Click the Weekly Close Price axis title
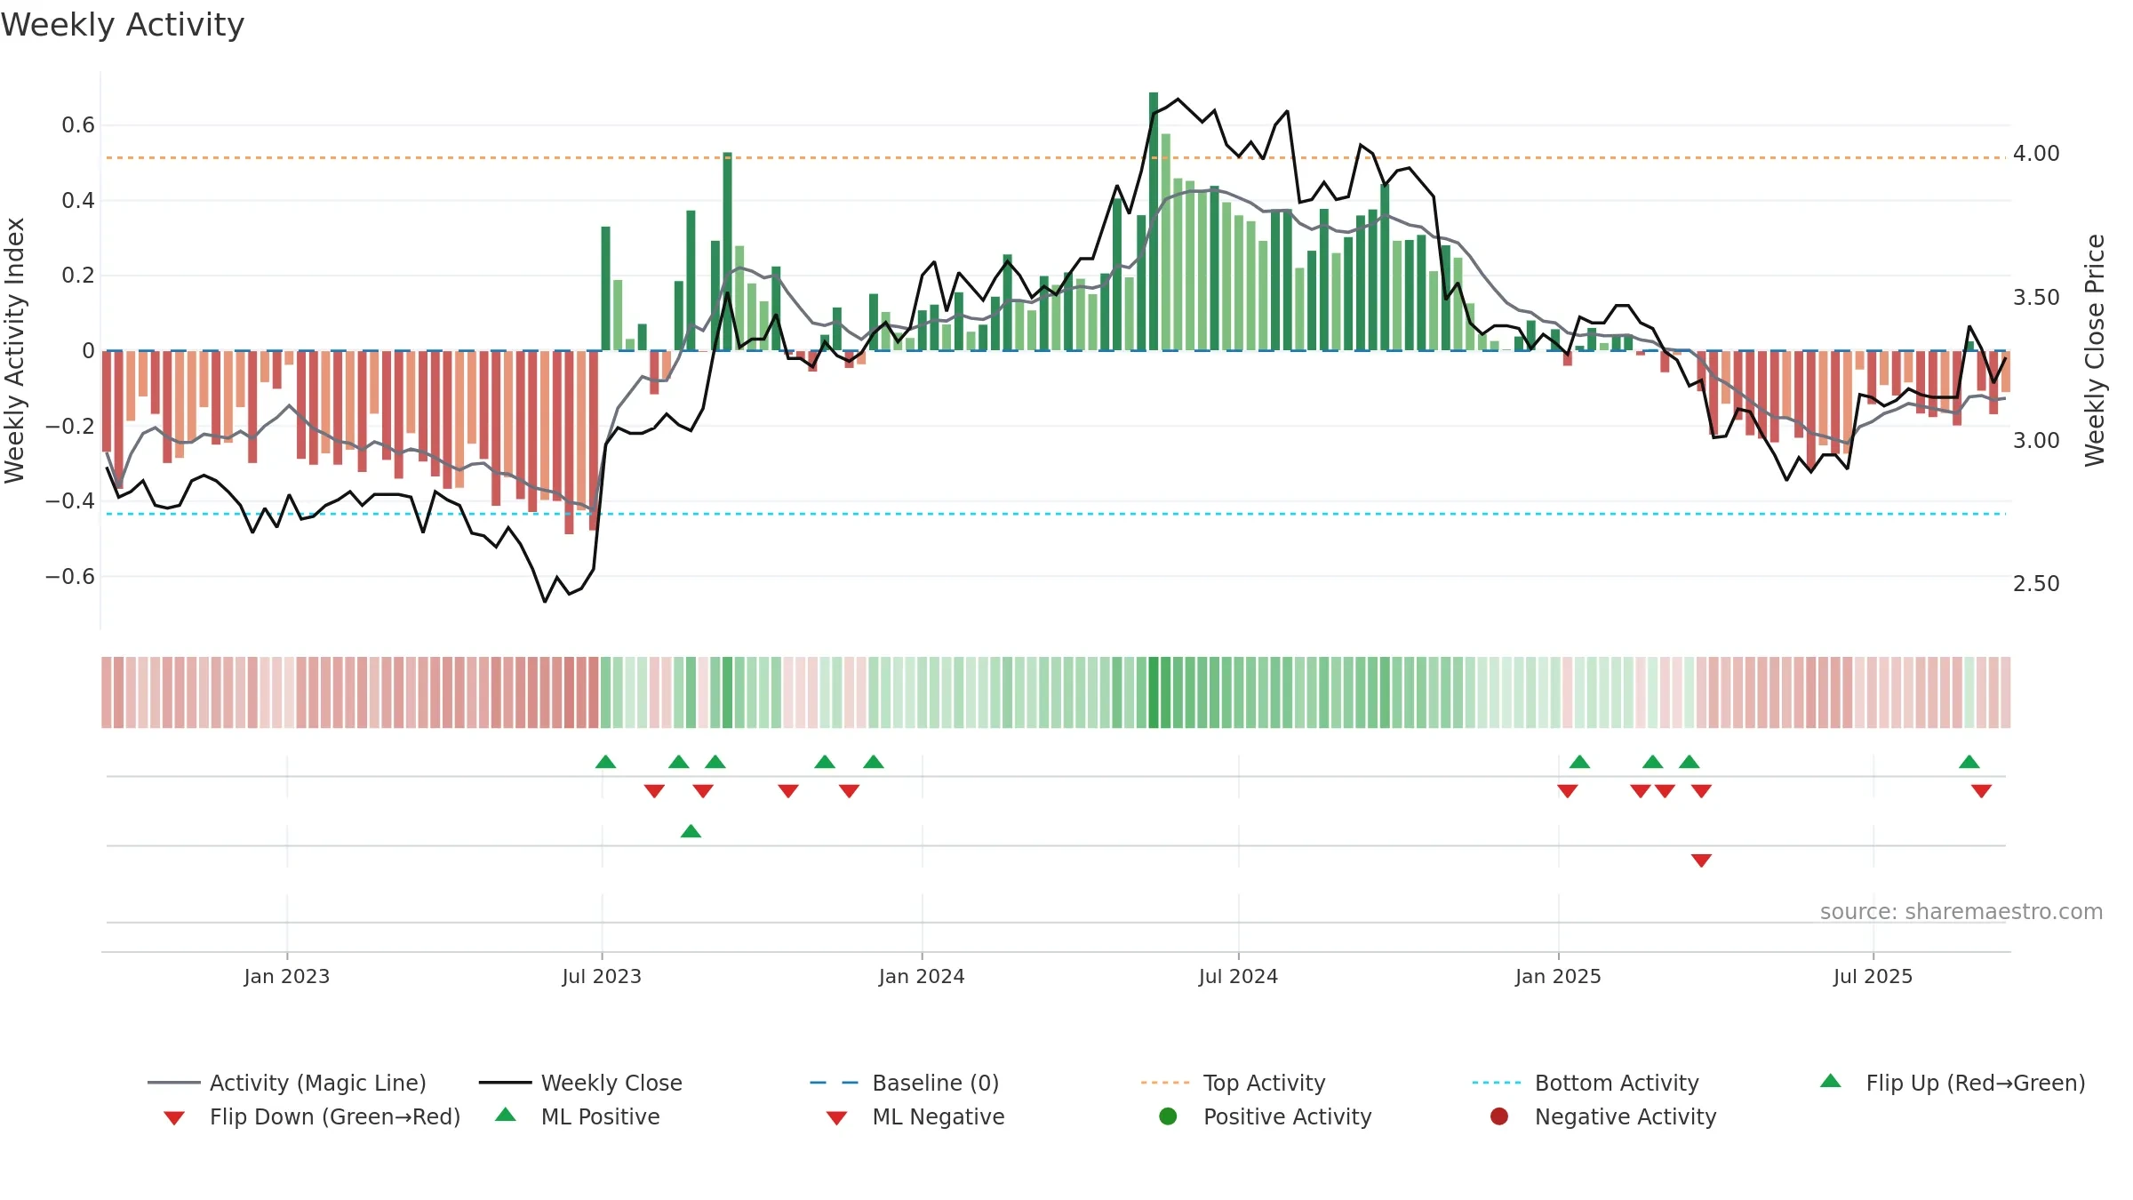The height and width of the screenshot is (1200, 2133). (2095, 350)
